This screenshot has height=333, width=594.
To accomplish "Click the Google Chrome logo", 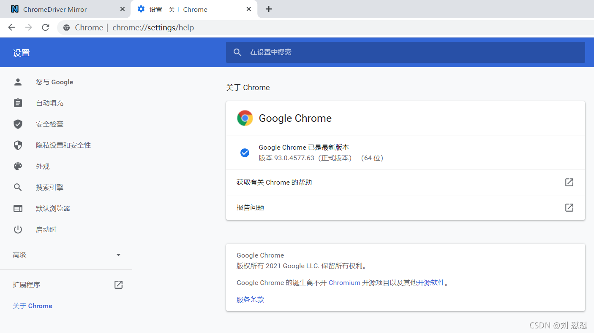I will (245, 118).
